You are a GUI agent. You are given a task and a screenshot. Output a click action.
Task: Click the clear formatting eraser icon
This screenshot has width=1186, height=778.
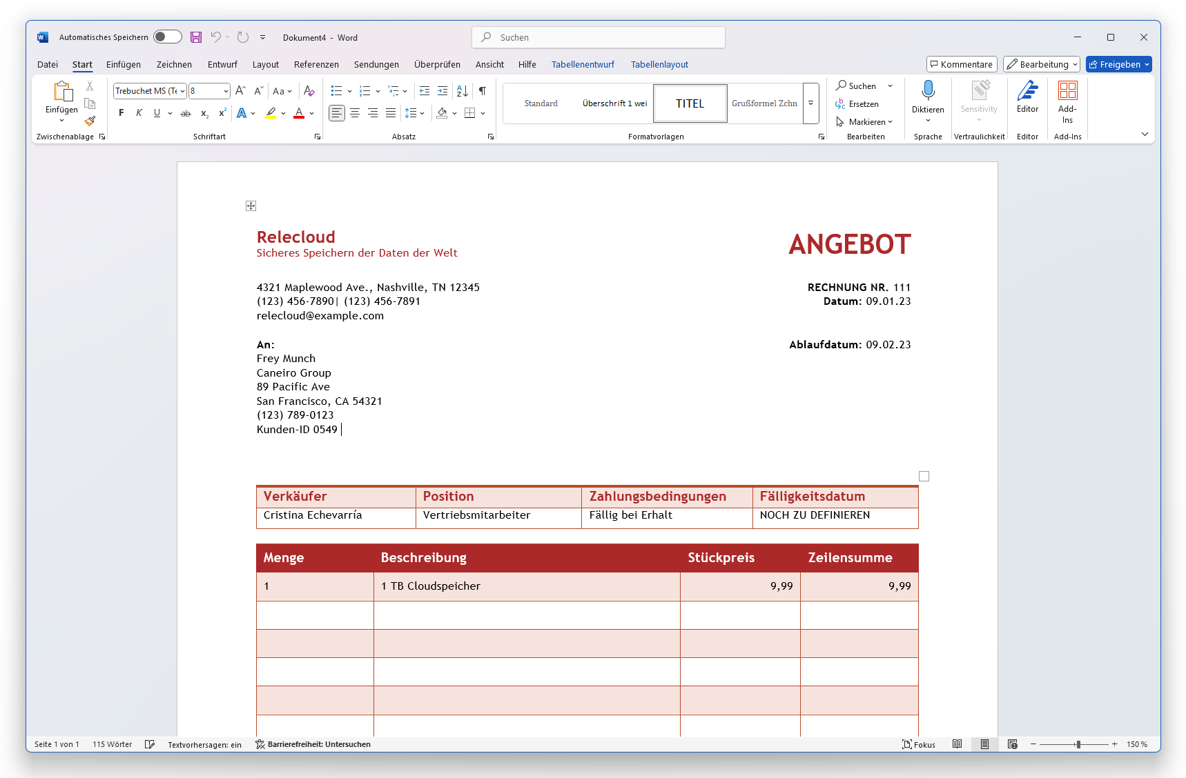coord(309,91)
